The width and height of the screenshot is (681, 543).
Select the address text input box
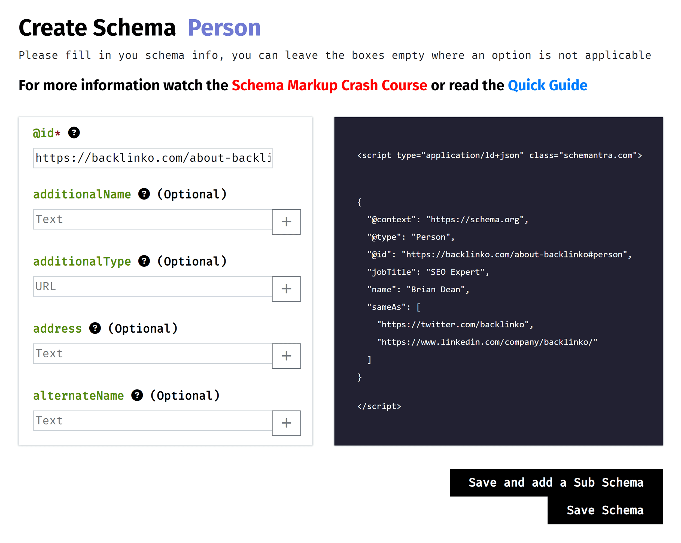pyautogui.click(x=153, y=354)
